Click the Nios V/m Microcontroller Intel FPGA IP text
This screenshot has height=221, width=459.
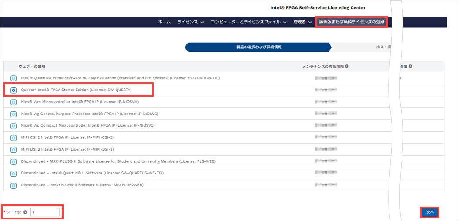[x=80, y=102]
